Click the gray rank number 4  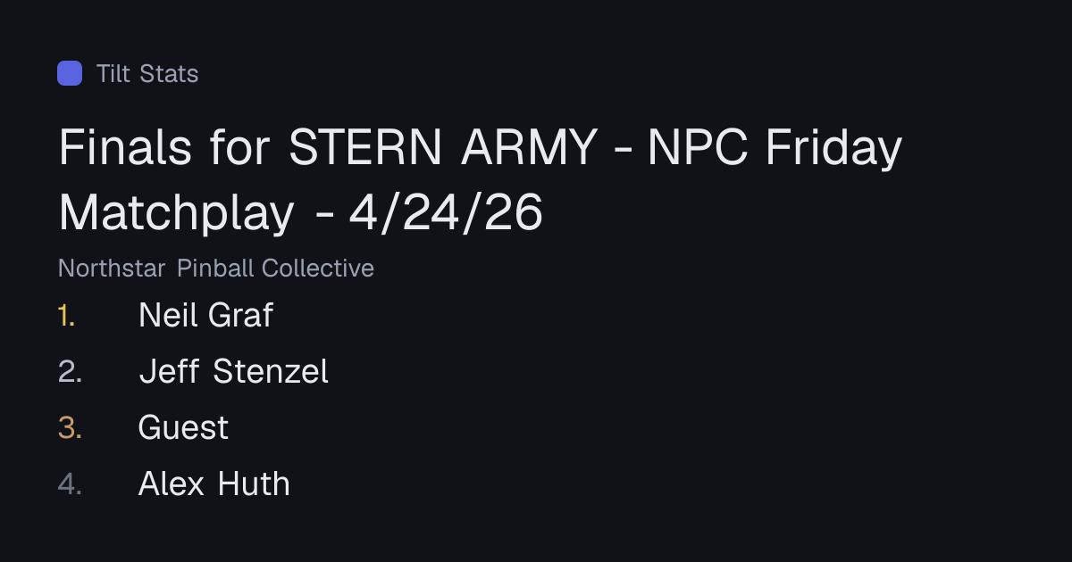(x=71, y=483)
